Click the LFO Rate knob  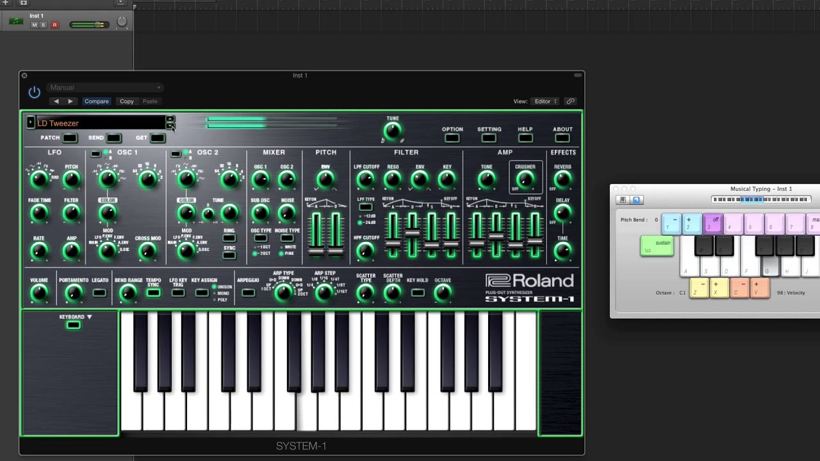[40, 251]
